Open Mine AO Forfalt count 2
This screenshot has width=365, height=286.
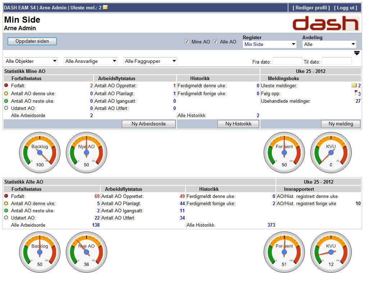point(91,86)
